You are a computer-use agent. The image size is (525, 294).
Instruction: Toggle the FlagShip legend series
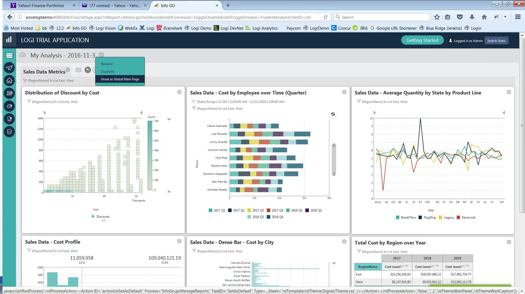point(427,217)
